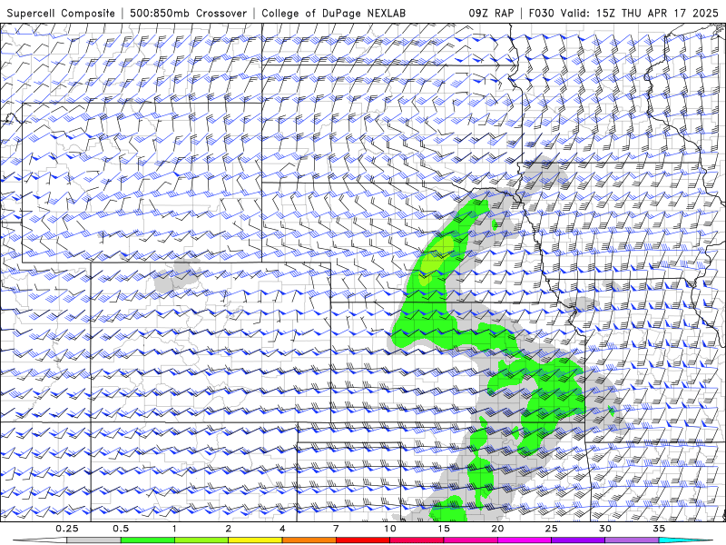This screenshot has height=545, width=726.
Task: Click the '500:850mb Crossover' title text
Action: (x=189, y=13)
